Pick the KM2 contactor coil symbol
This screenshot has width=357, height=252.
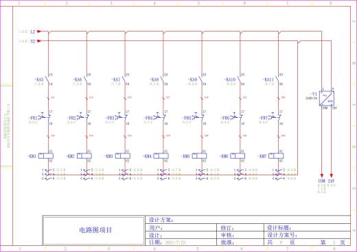coord(84,156)
